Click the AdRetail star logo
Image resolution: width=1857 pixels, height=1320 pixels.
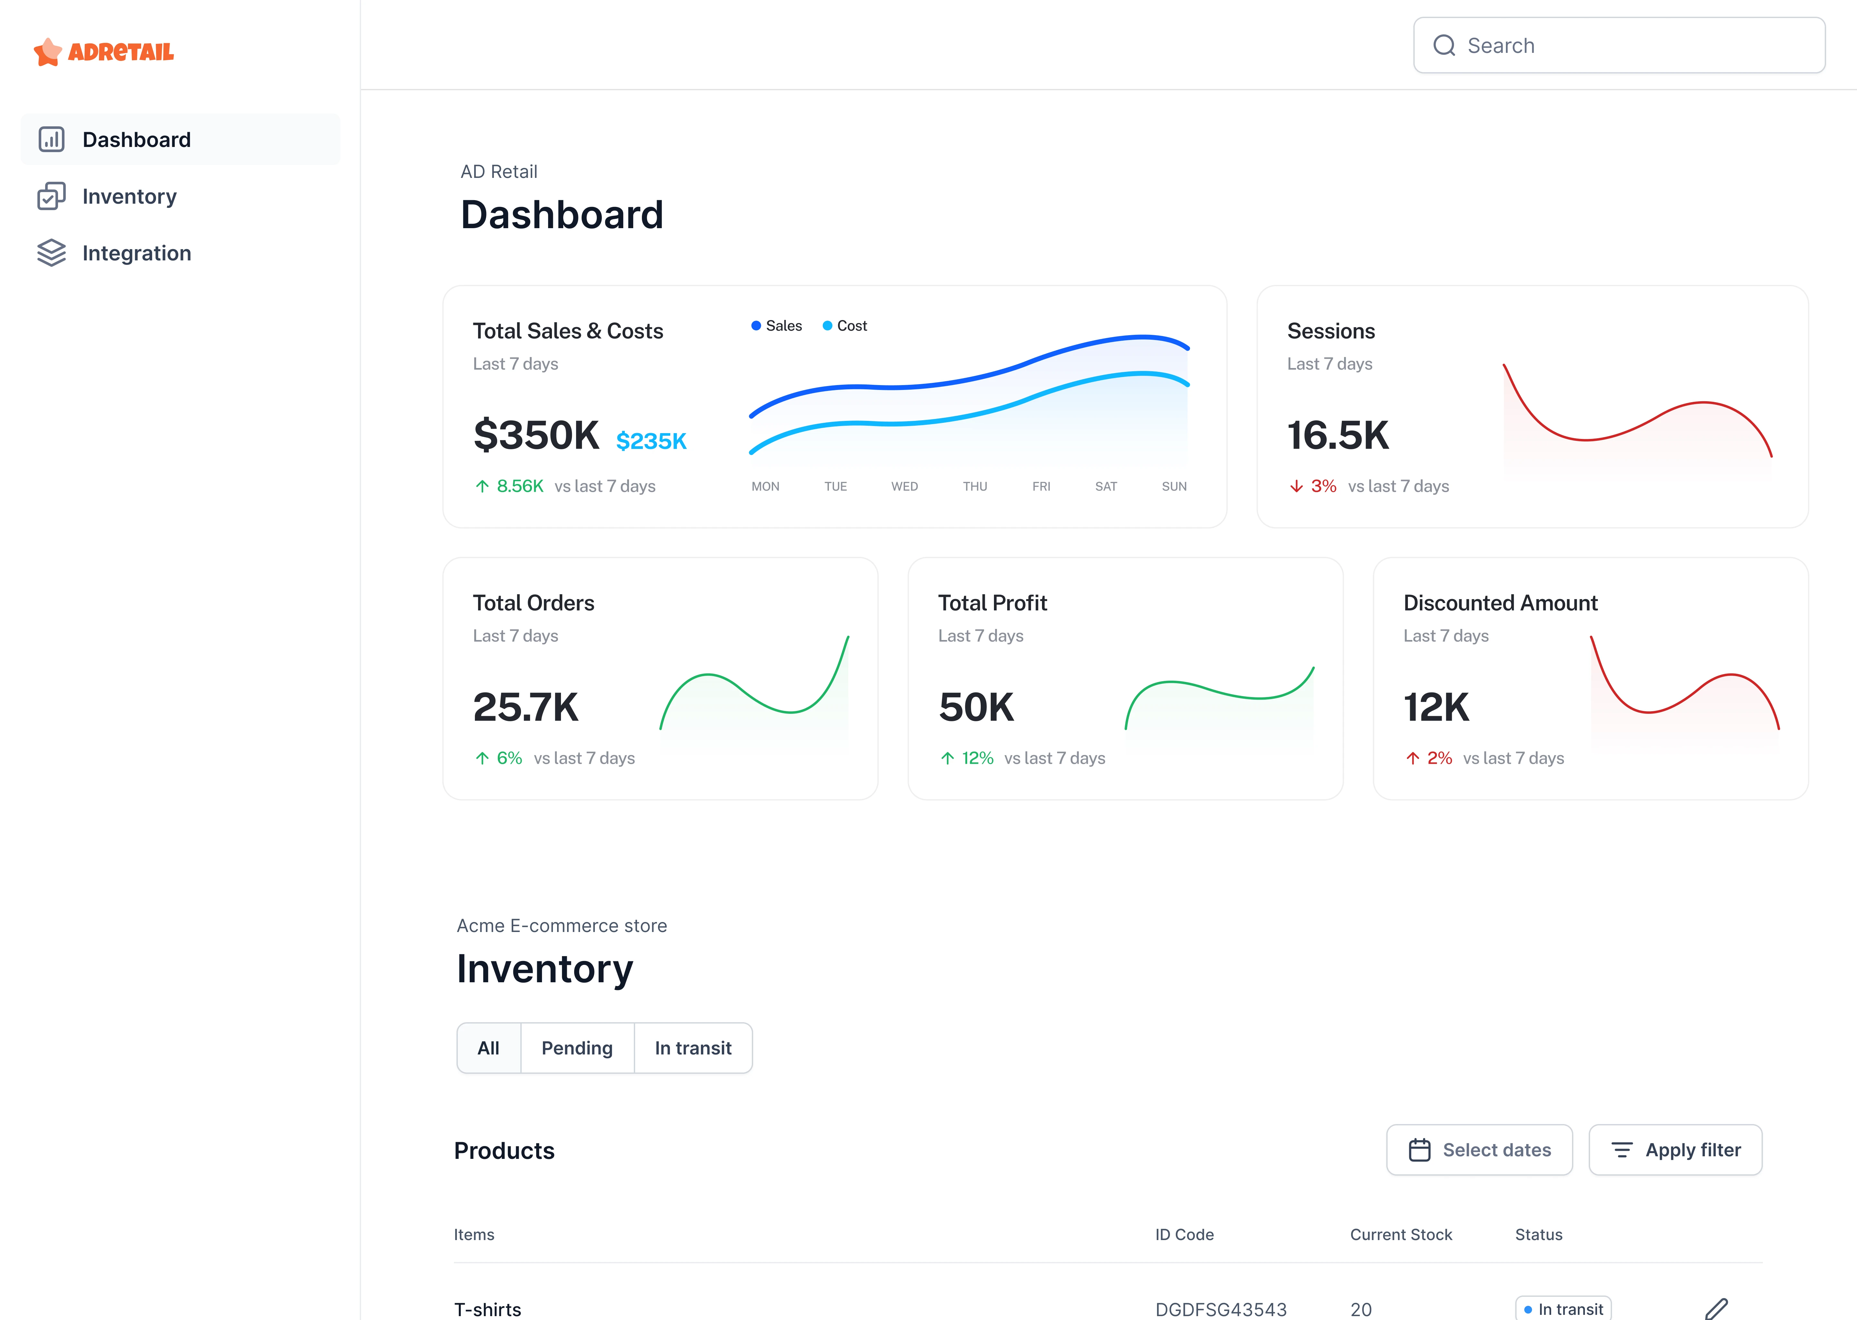[x=48, y=52]
